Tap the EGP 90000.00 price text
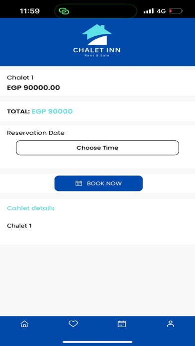The image size is (195, 346). pyautogui.click(x=33, y=87)
